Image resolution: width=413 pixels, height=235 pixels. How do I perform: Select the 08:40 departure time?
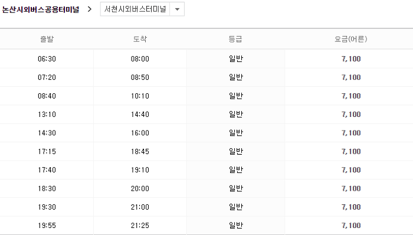[x=47, y=96]
